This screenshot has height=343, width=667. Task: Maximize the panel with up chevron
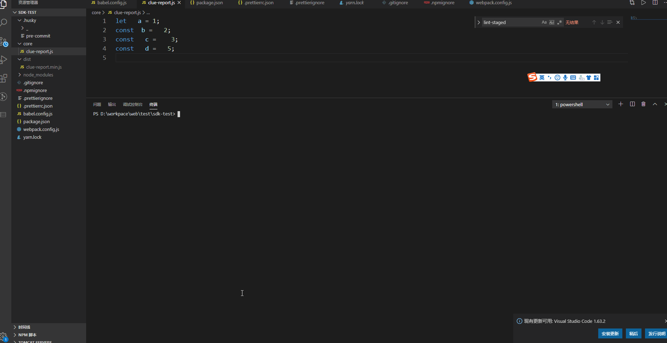[x=655, y=104]
